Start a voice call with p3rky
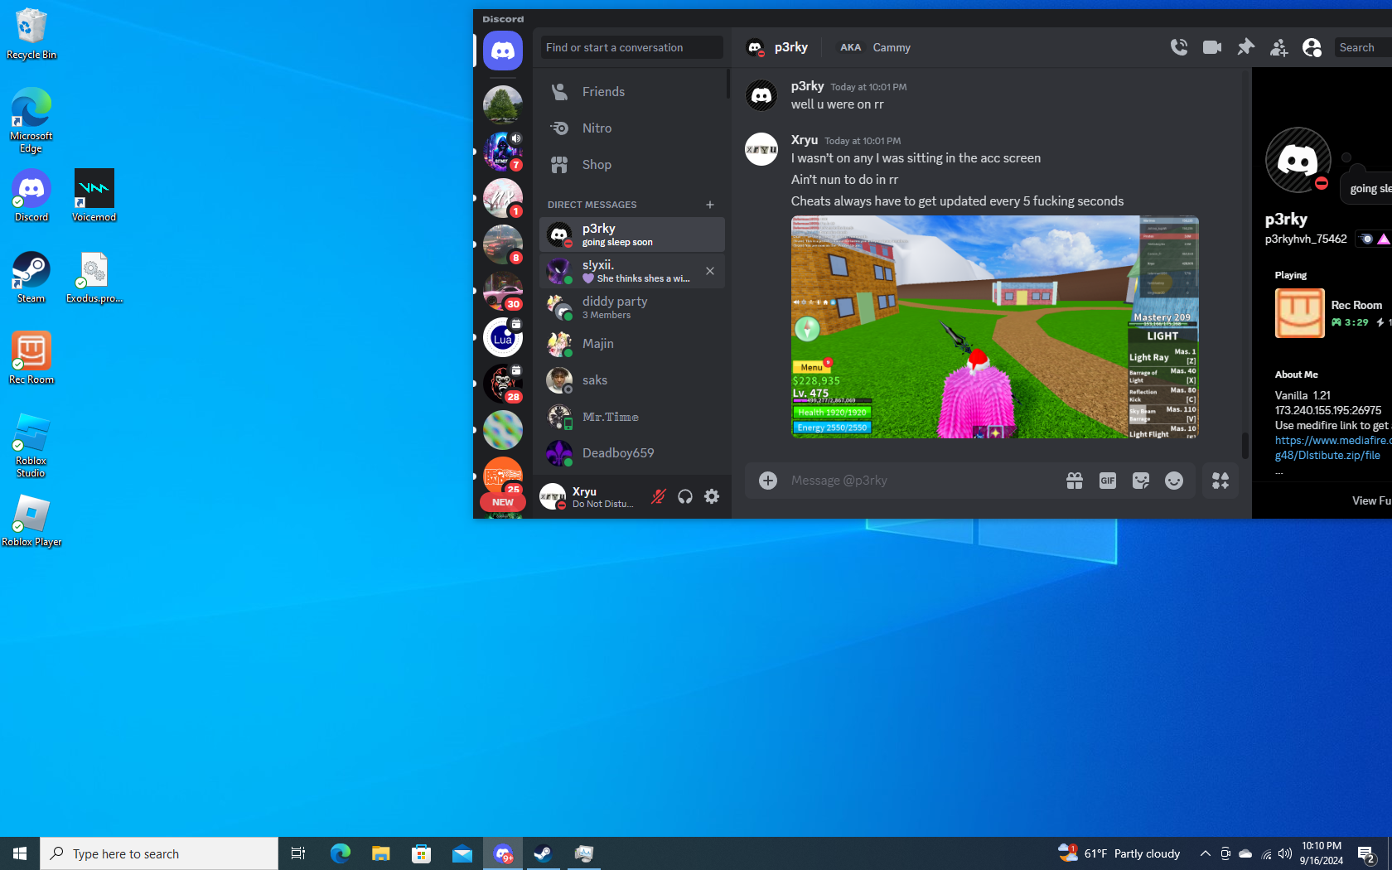Image resolution: width=1392 pixels, height=870 pixels. 1179,47
